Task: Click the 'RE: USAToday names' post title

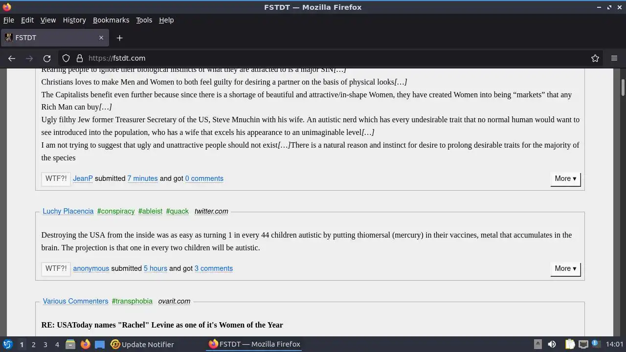Action: (162, 325)
